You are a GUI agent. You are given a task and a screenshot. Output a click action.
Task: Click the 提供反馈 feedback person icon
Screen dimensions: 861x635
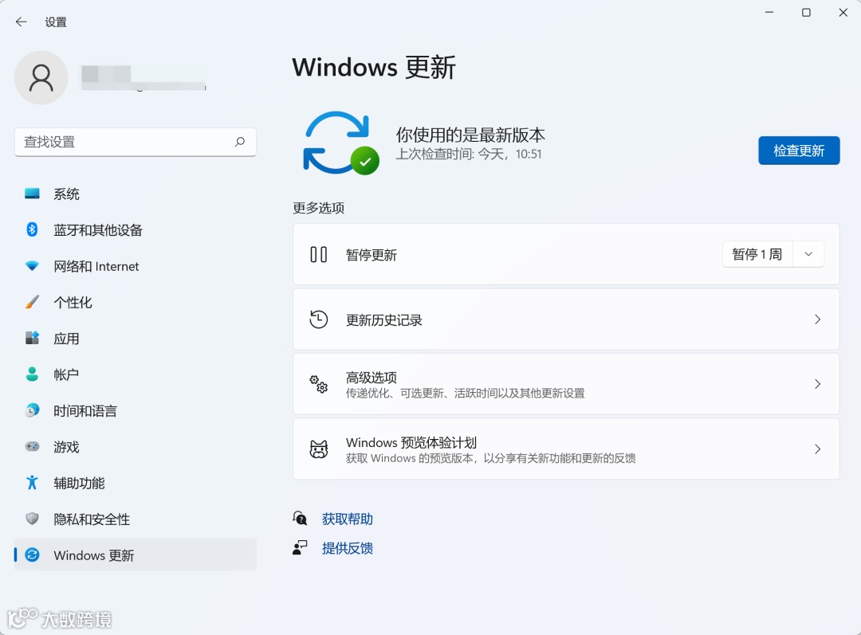300,547
